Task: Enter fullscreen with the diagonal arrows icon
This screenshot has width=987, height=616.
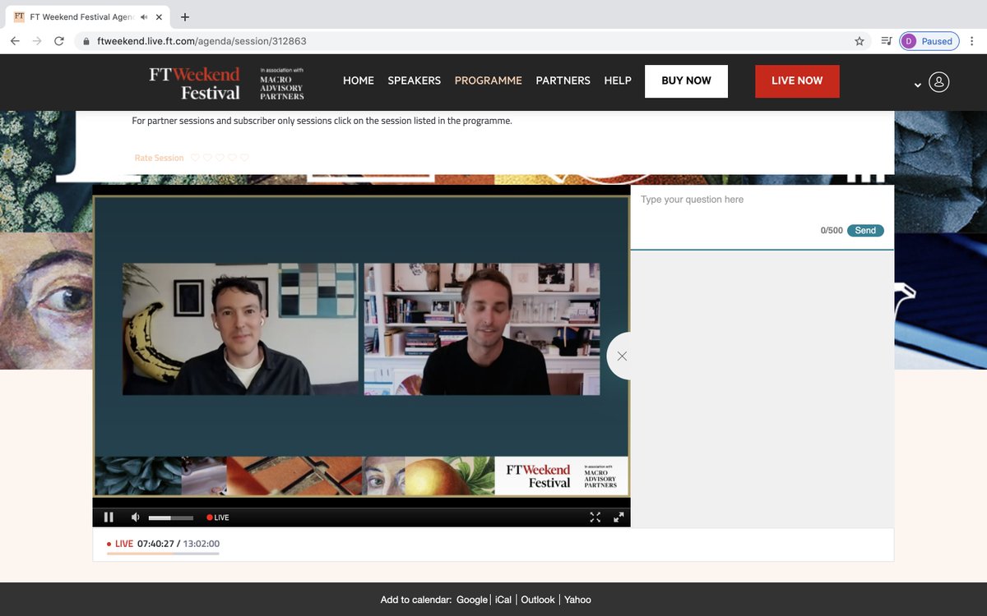Action: [x=619, y=517]
